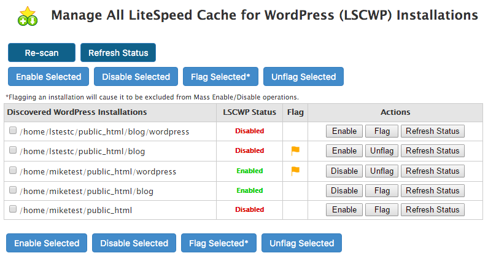This screenshot has height=261, width=488.
Task: Start a Re-scan of installations
Action: pyautogui.click(x=42, y=53)
